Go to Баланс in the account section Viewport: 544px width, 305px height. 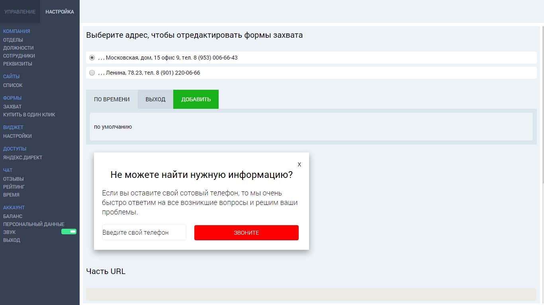(x=13, y=216)
